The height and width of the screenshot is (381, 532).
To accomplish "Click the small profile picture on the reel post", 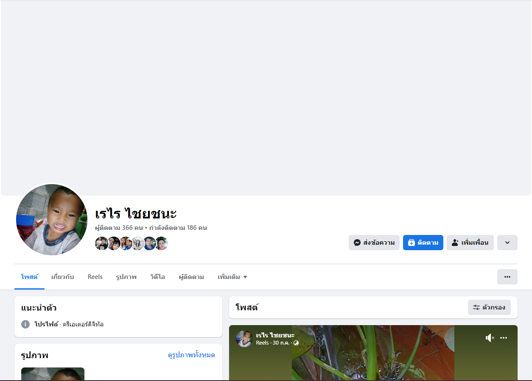I will [244, 339].
